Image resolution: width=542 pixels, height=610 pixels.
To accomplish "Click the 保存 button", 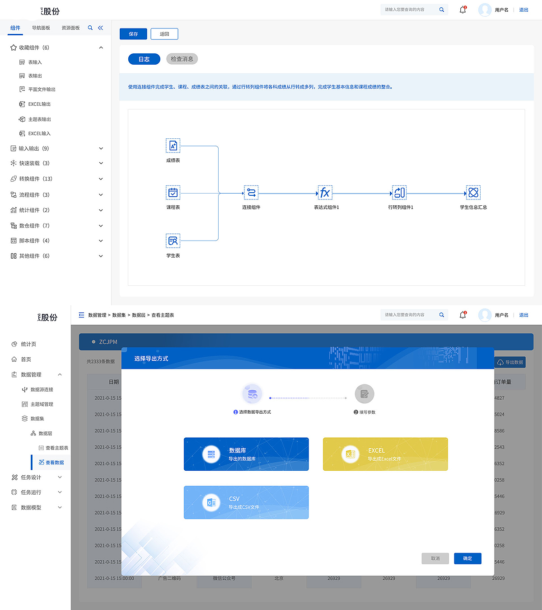I will [133, 34].
